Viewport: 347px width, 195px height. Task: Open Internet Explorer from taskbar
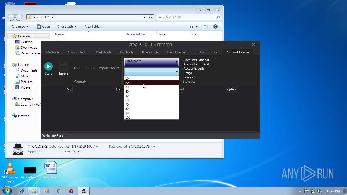(x=22, y=191)
